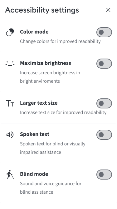Enable the Color mode toggle
Image resolution: width=117 pixels, height=209 pixels.
coord(104,32)
